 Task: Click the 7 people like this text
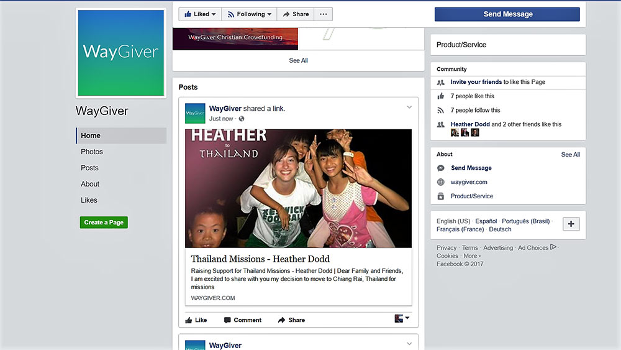point(472,96)
